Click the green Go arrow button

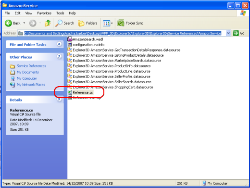236,33
